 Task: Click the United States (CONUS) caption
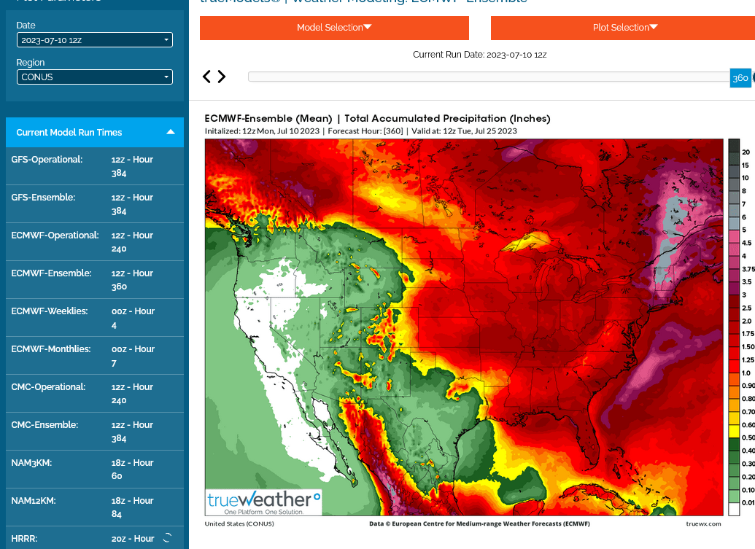[239, 524]
